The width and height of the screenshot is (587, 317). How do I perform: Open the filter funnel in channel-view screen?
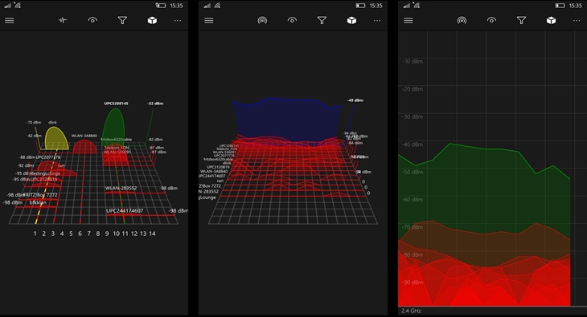coord(122,20)
